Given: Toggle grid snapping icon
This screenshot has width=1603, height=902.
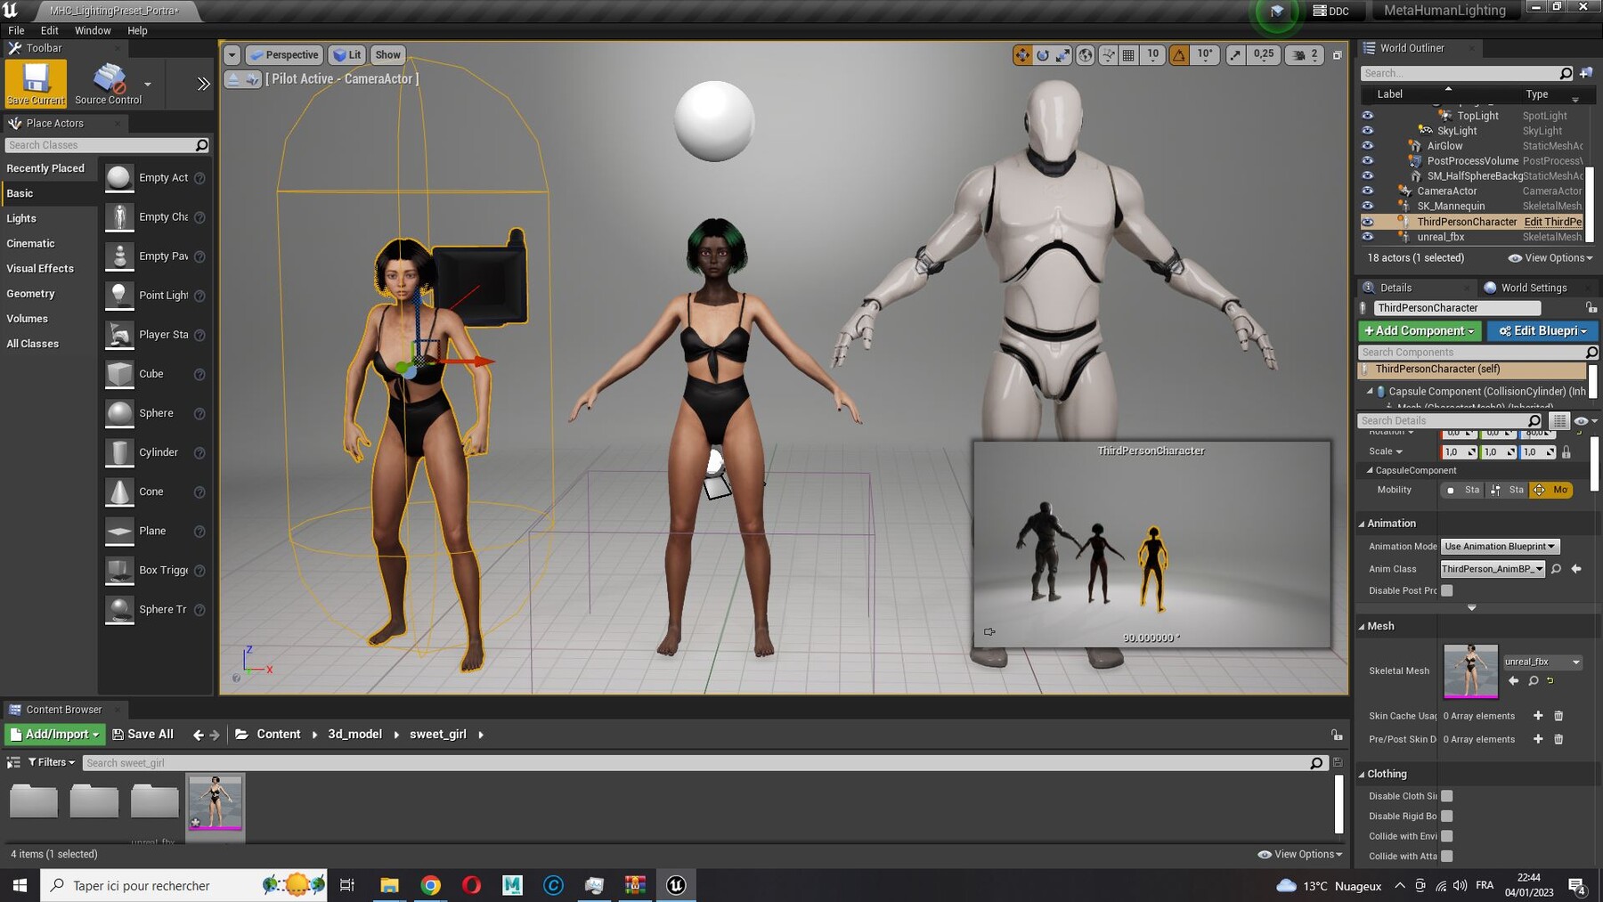Looking at the screenshot, I should [x=1128, y=55].
